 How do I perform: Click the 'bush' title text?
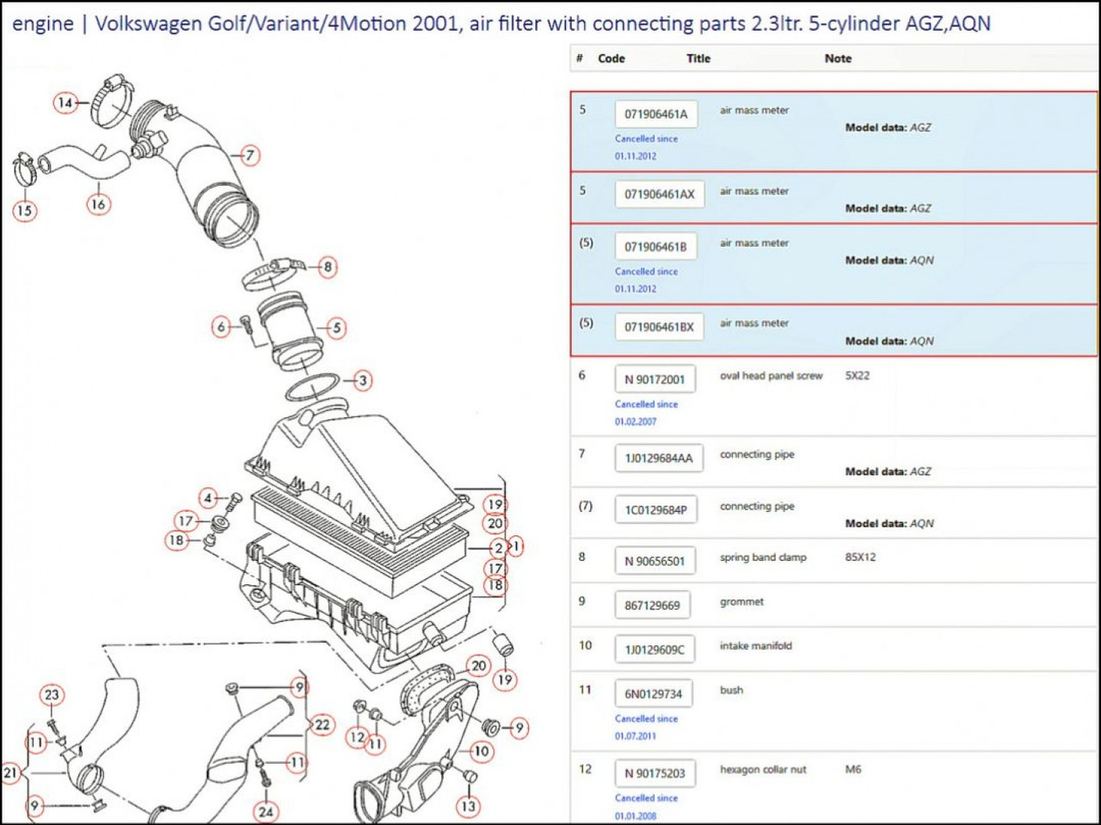pyautogui.click(x=731, y=690)
